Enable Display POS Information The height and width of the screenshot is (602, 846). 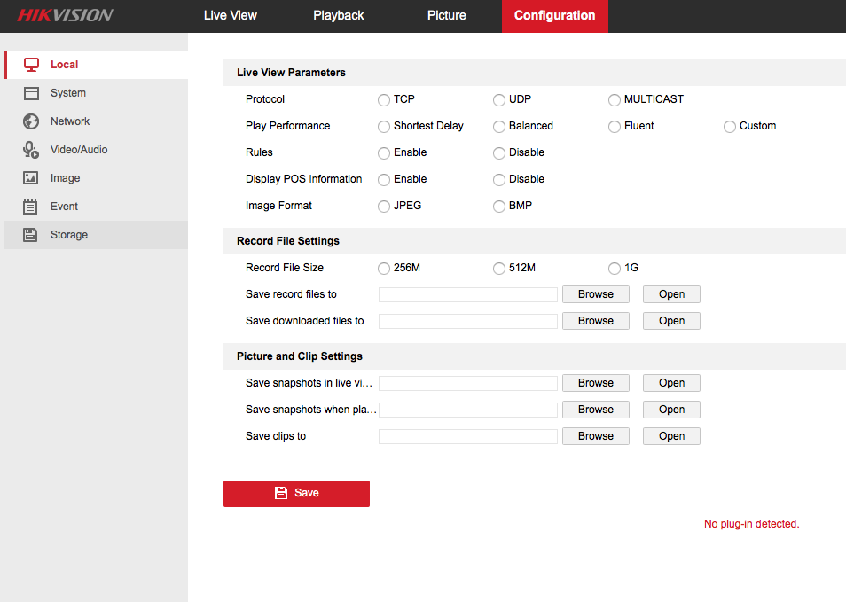(x=384, y=180)
